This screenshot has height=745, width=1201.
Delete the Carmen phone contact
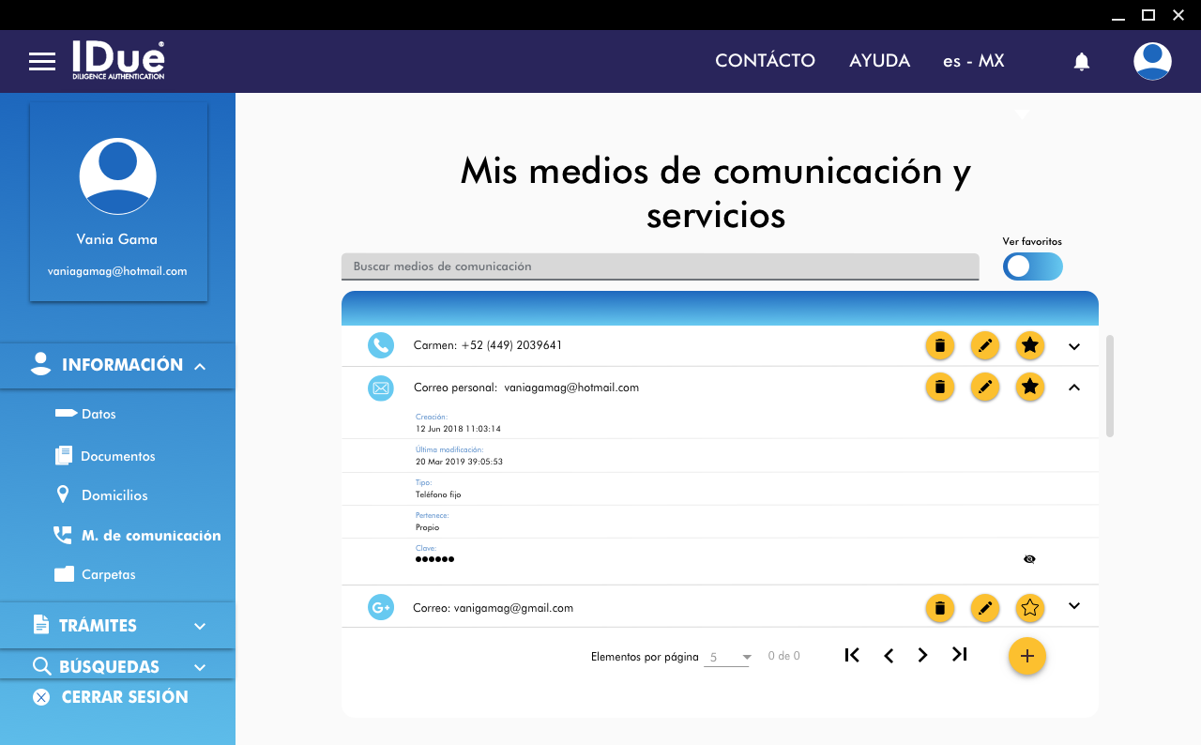pyautogui.click(x=939, y=346)
